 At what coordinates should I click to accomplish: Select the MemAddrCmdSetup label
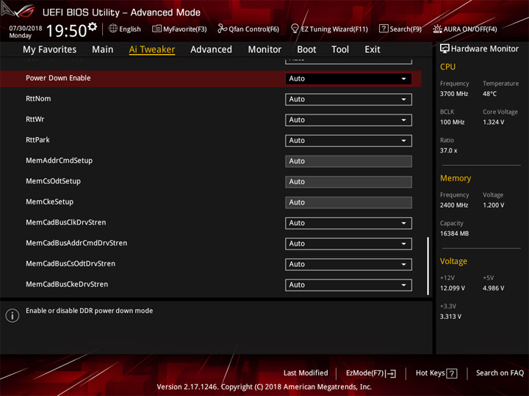59,161
